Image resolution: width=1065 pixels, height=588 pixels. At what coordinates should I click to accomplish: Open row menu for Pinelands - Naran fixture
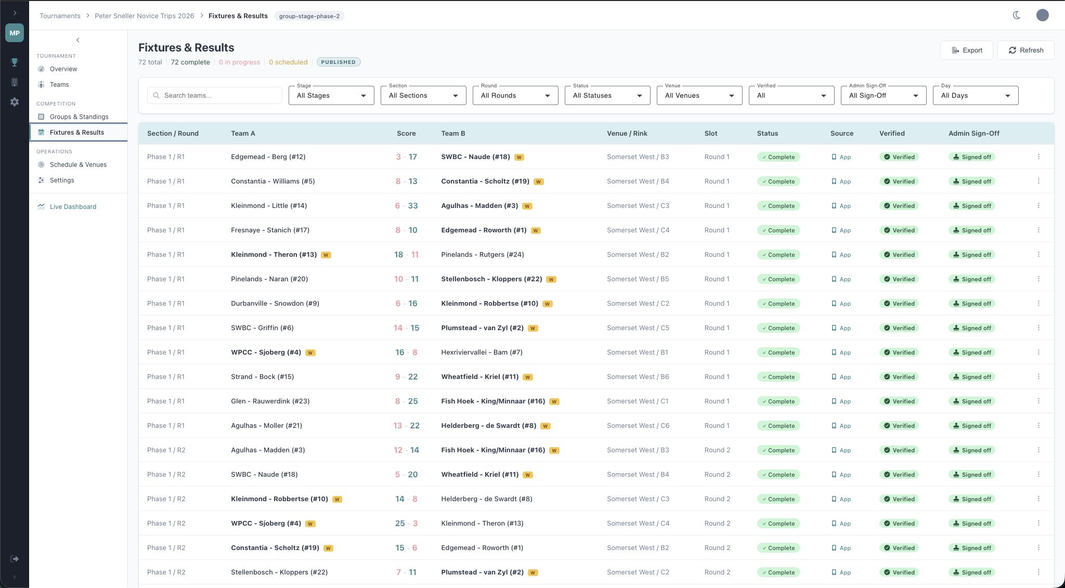click(x=1038, y=279)
